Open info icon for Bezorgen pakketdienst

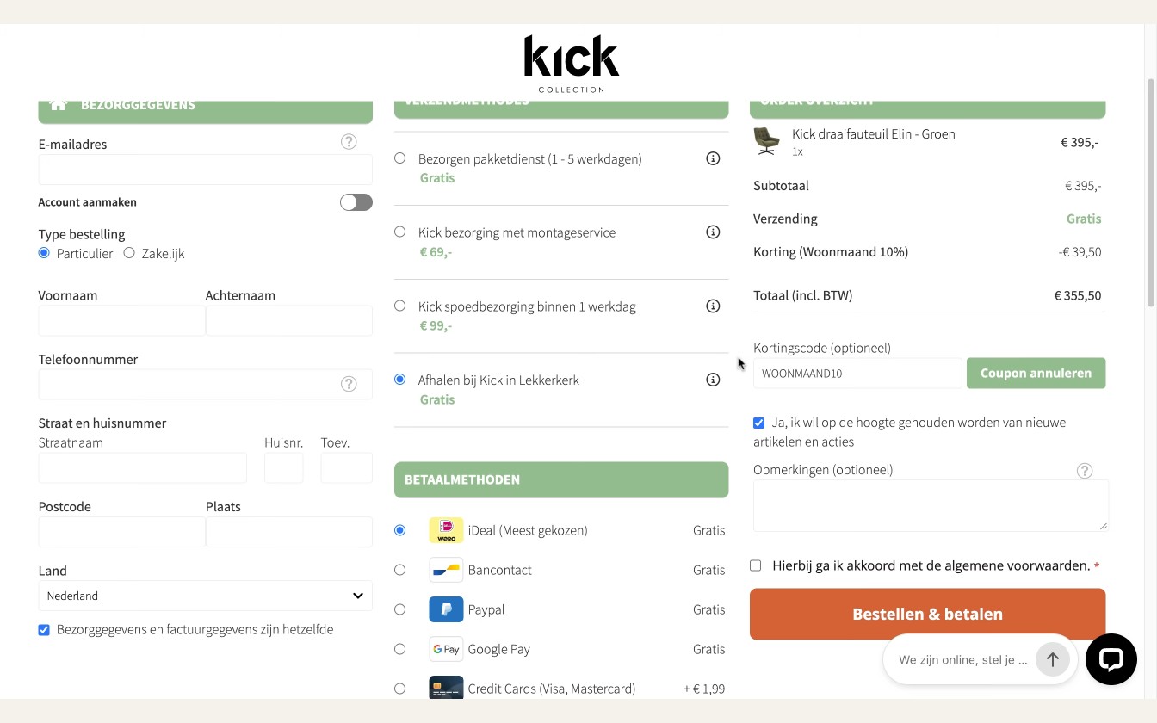pos(713,158)
